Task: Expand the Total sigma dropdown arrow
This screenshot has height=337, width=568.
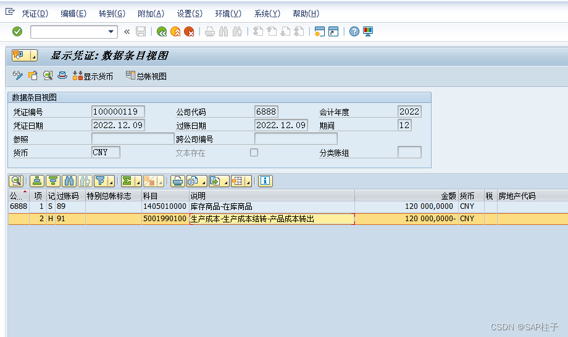Action: pos(138,181)
